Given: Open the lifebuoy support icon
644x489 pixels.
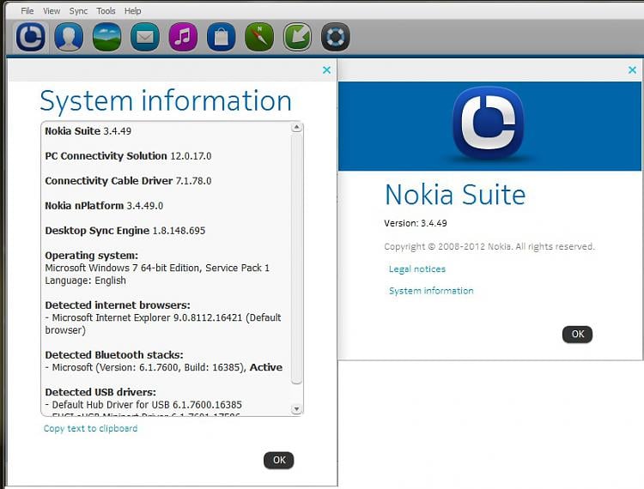Looking at the screenshot, I should 335,37.
